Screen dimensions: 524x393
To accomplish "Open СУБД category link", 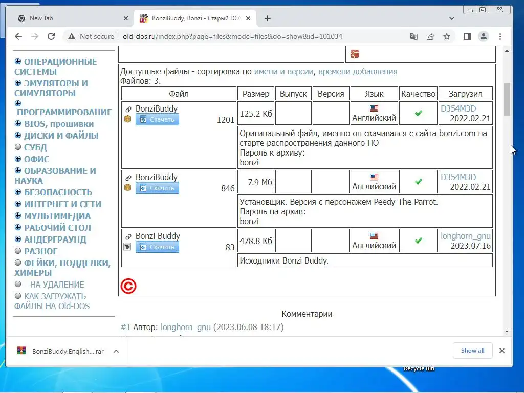I will click(35, 147).
